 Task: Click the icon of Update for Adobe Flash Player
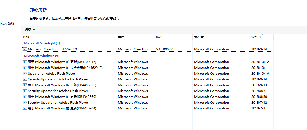pyautogui.click(x=25, y=74)
